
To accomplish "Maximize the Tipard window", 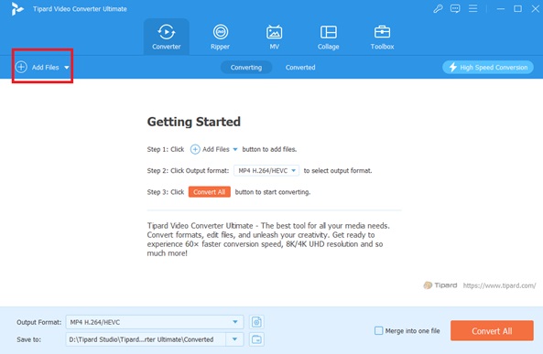I will click(x=517, y=8).
